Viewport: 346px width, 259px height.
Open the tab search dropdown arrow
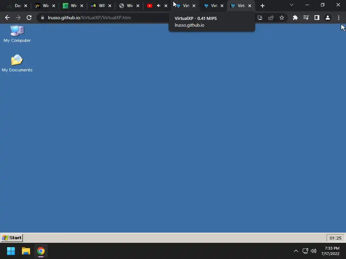[292, 5]
